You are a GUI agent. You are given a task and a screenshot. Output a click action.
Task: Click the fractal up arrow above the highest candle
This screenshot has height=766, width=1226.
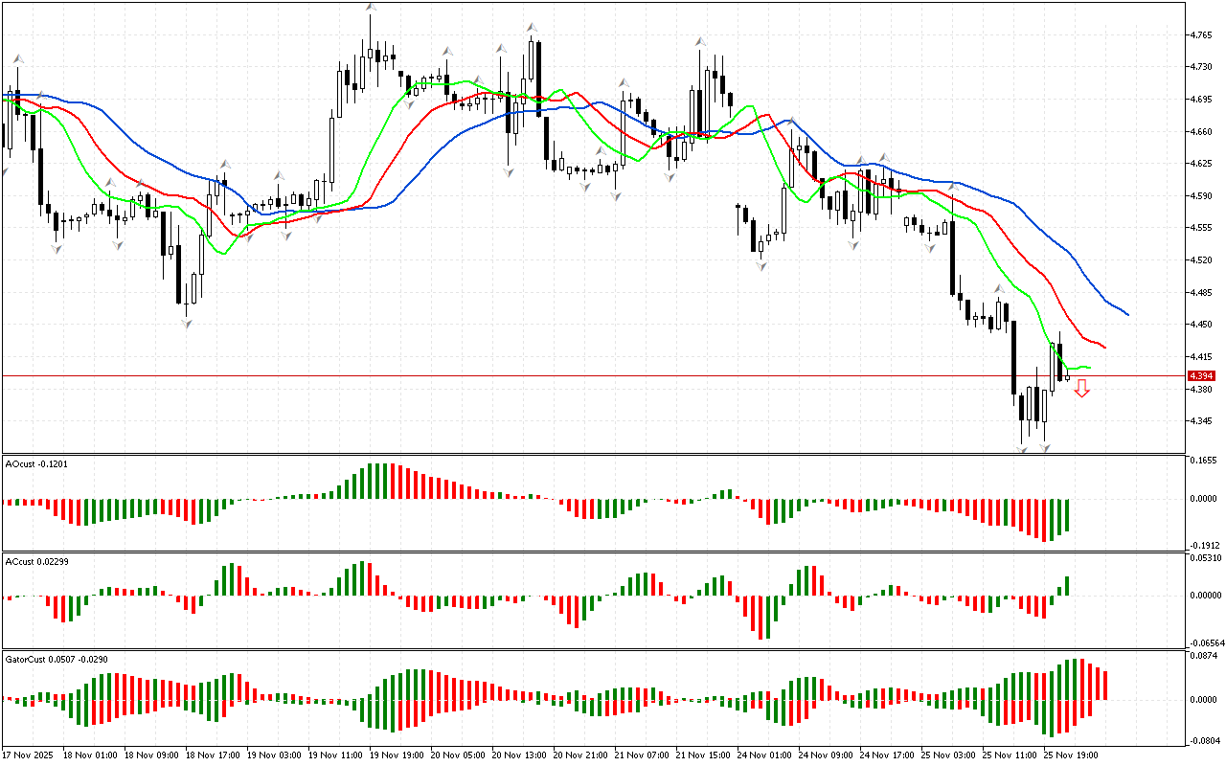pyautogui.click(x=371, y=8)
